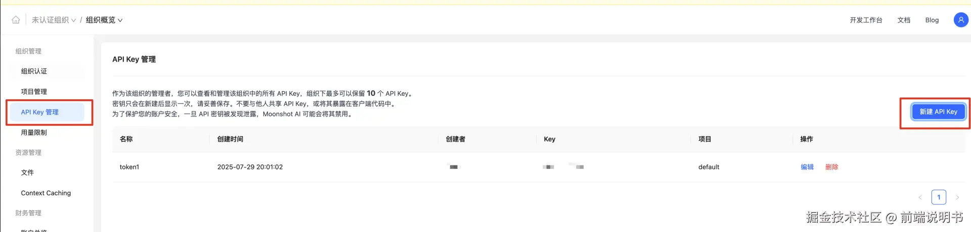Click the 新建 API Key button

(938, 112)
